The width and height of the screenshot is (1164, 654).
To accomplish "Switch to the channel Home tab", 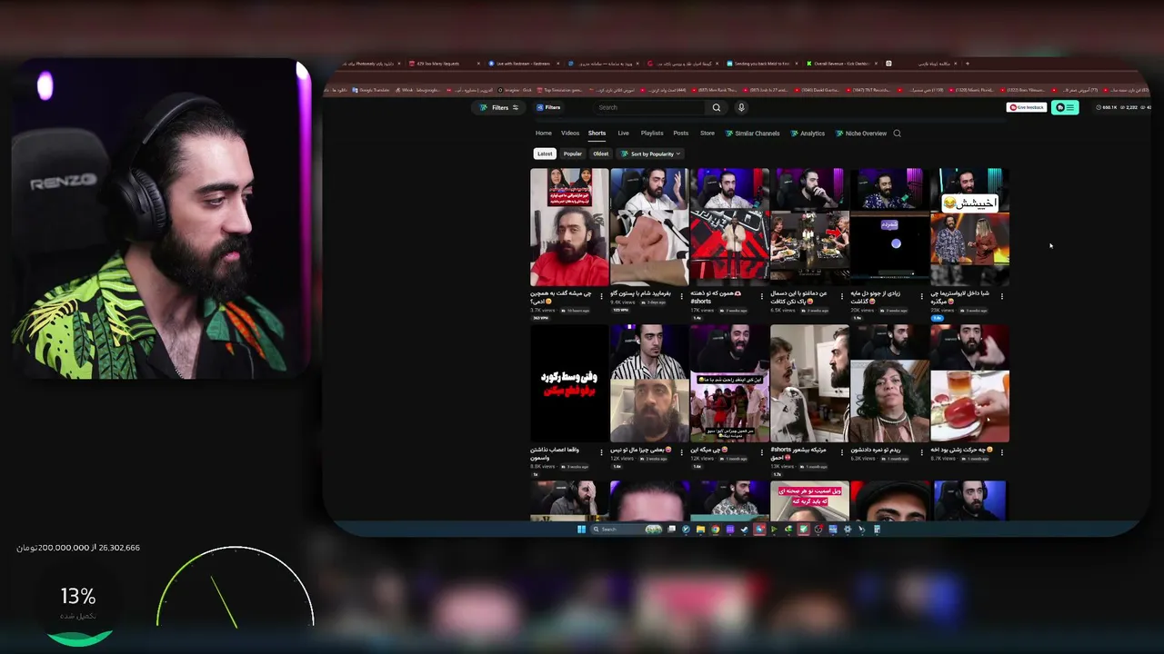I will pos(543,134).
